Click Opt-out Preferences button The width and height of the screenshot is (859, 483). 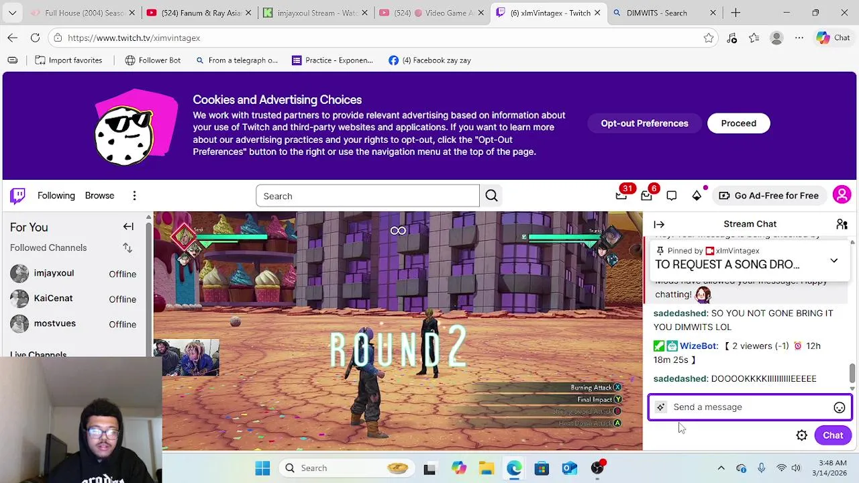click(x=644, y=123)
